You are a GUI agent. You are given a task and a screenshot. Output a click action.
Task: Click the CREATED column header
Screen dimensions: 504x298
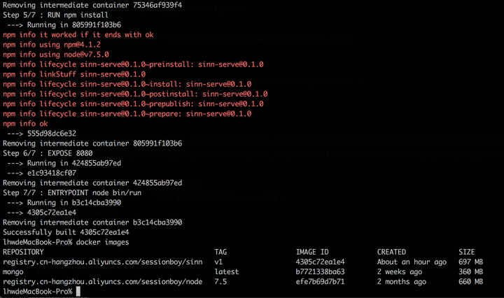[x=391, y=252]
